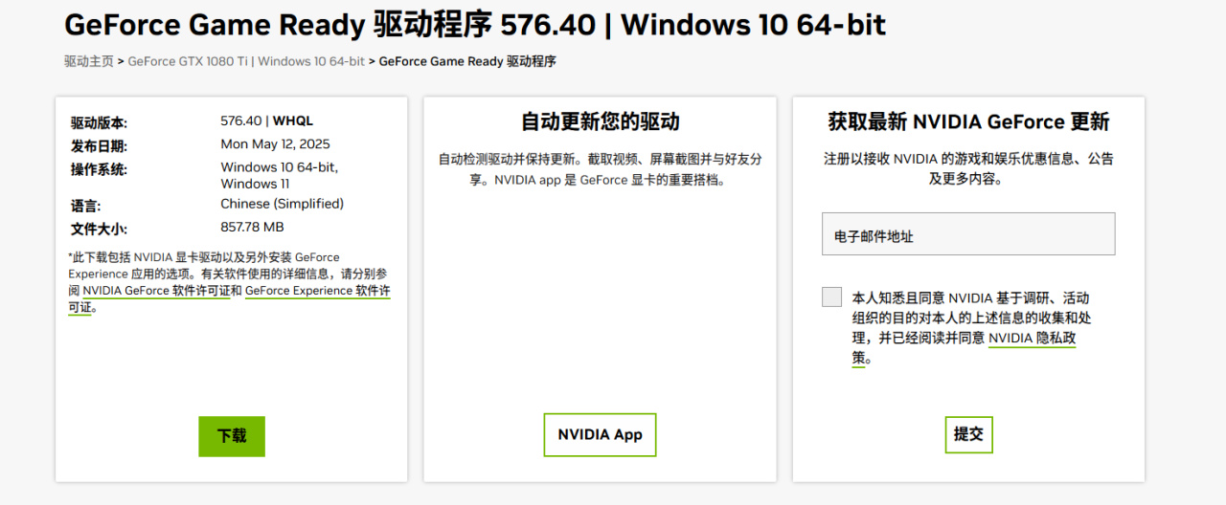Open the NVIDIA 隐私政策 link
The image size is (1226, 505).
pos(1033,338)
